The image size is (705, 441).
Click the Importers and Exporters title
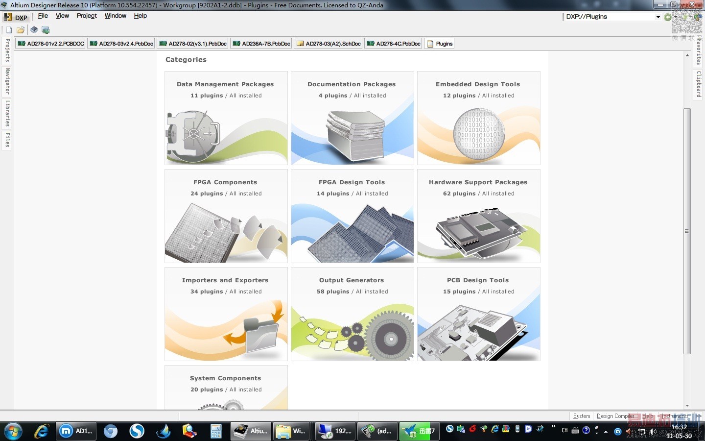pos(225,280)
